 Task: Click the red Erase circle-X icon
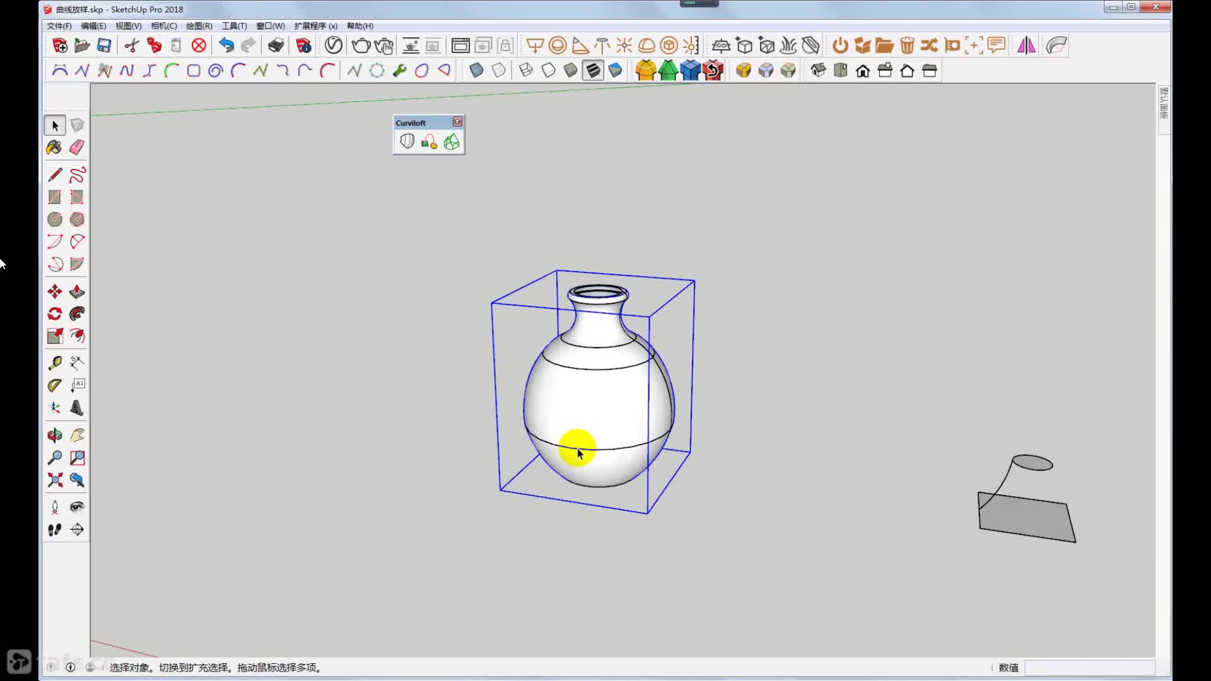click(199, 45)
